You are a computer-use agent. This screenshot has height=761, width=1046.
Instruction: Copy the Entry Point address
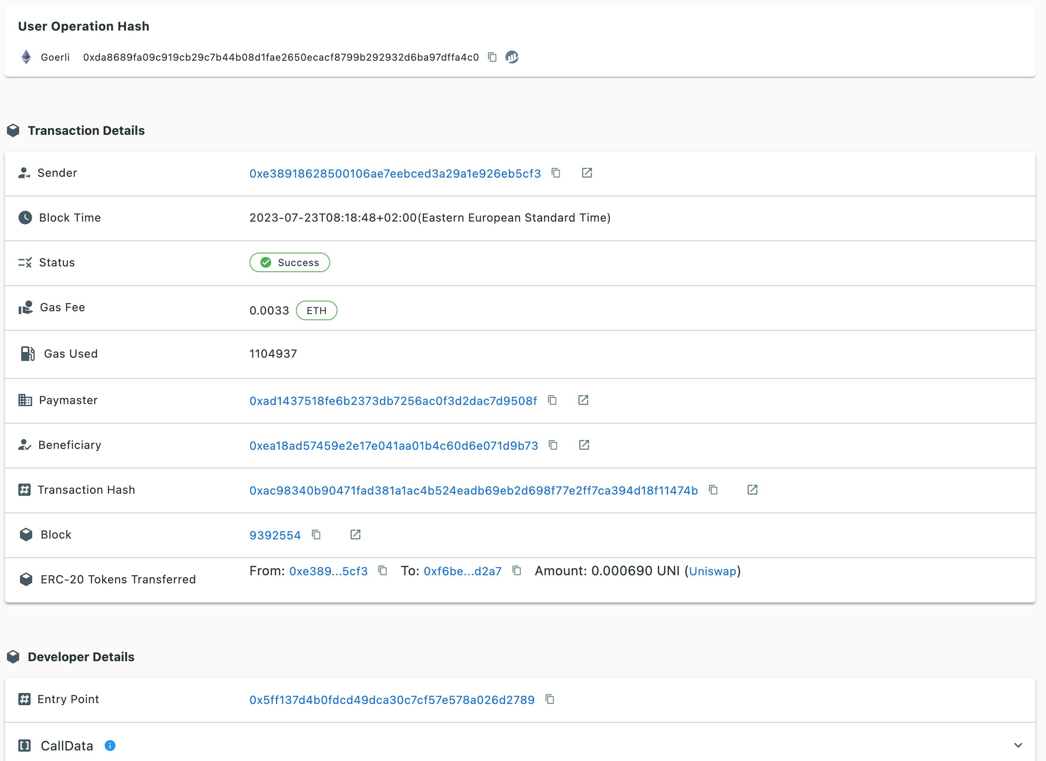[x=550, y=699]
